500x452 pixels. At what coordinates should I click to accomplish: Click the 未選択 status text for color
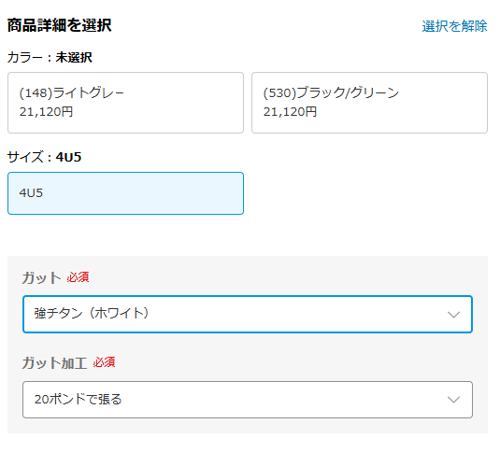(74, 58)
